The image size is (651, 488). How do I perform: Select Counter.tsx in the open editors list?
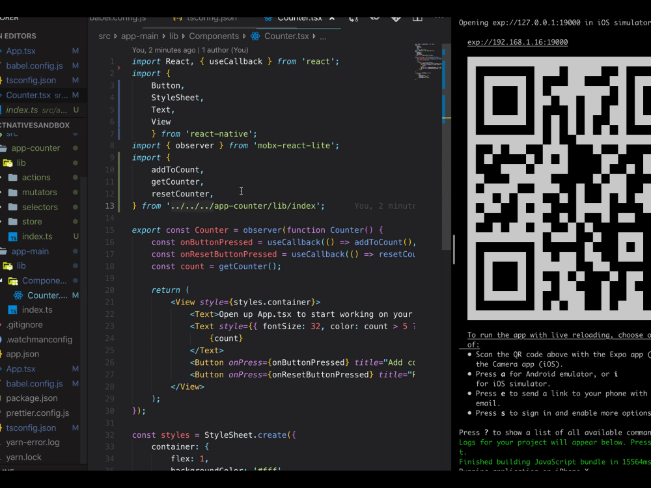[x=28, y=96]
